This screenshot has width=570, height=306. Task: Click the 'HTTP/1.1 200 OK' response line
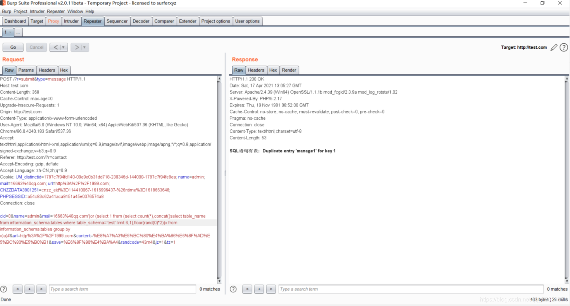(247, 79)
